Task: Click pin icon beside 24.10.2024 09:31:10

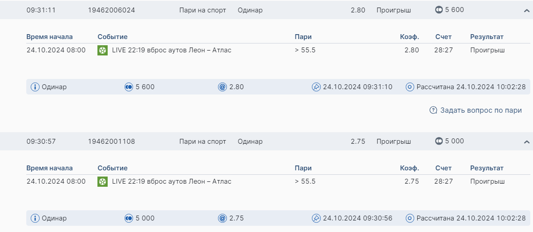Action: (316, 87)
